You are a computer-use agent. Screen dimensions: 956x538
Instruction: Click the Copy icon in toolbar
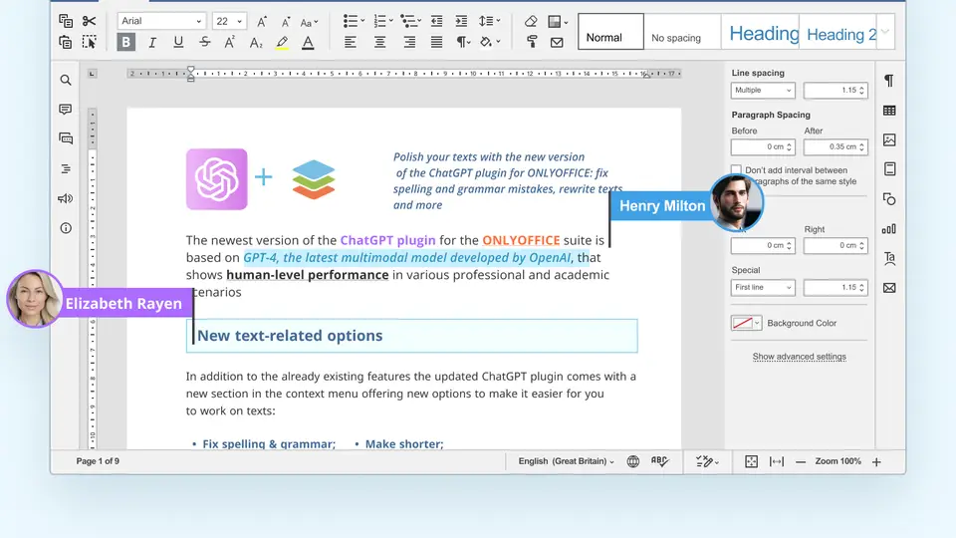click(x=66, y=21)
